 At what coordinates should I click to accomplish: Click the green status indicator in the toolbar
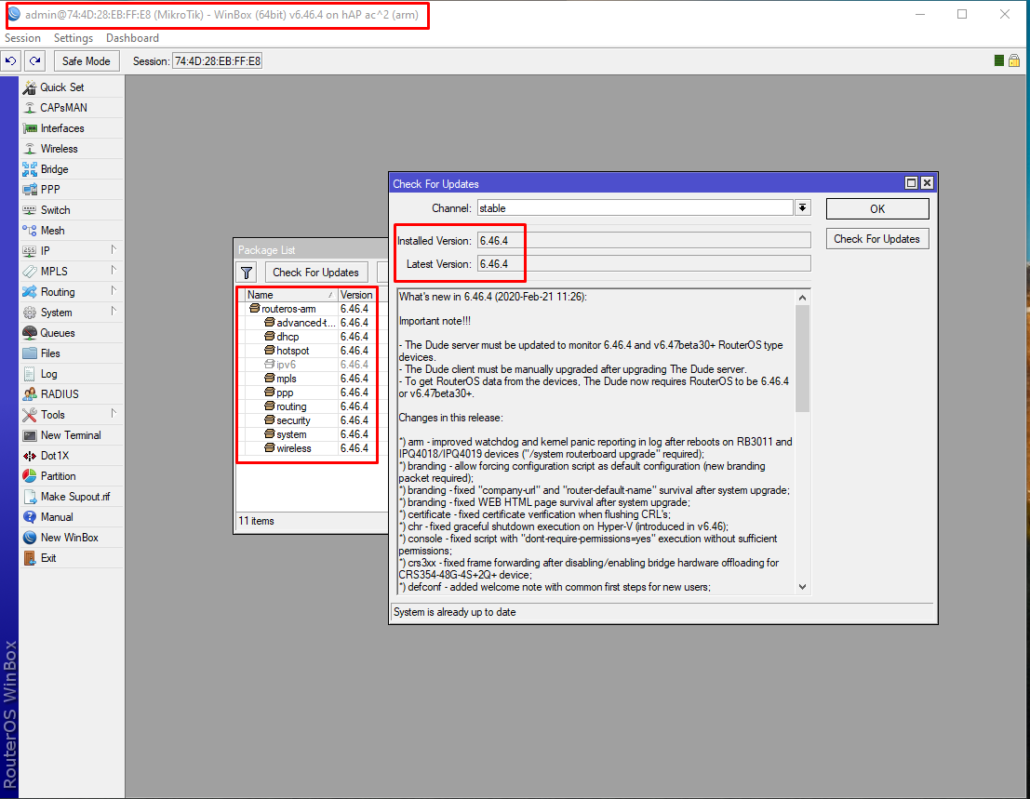pyautogui.click(x=999, y=60)
